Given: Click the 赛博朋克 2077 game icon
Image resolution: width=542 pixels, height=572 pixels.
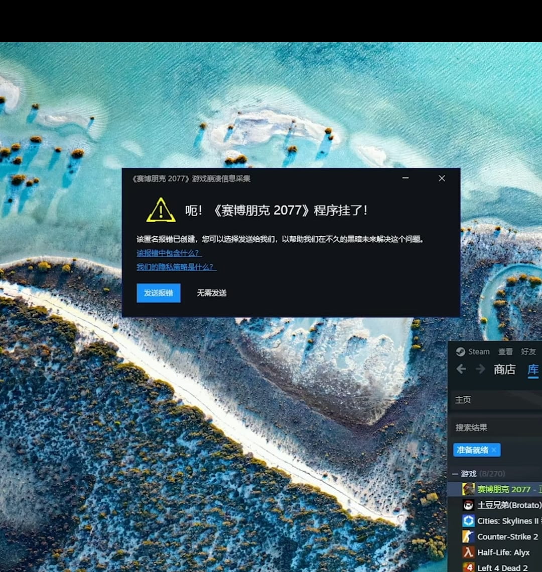Looking at the screenshot, I should tap(468, 489).
